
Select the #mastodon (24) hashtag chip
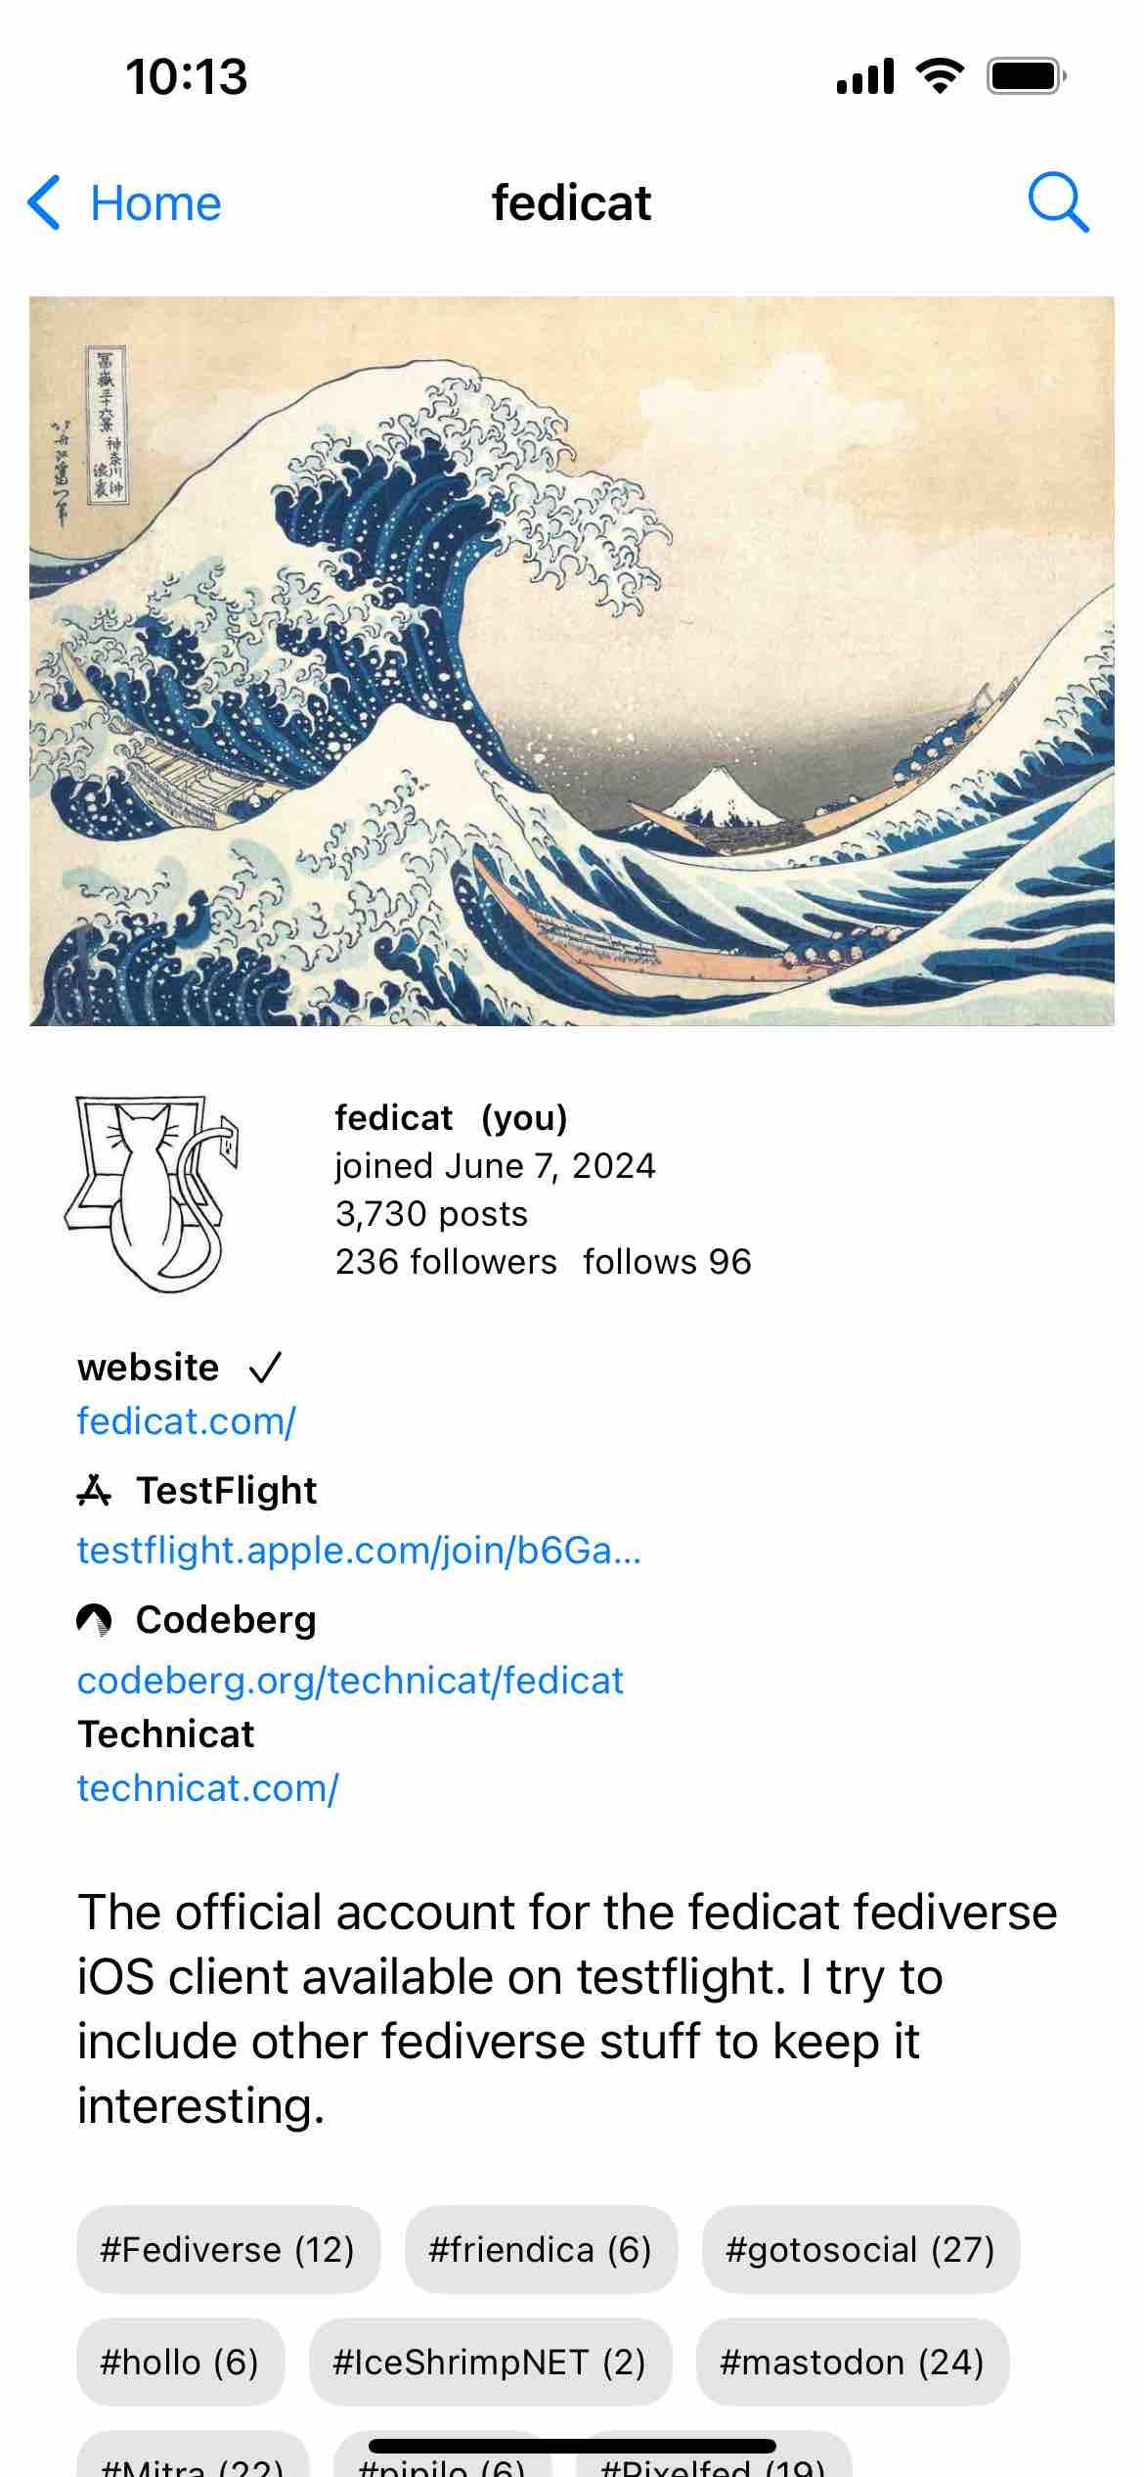pyautogui.click(x=852, y=2363)
